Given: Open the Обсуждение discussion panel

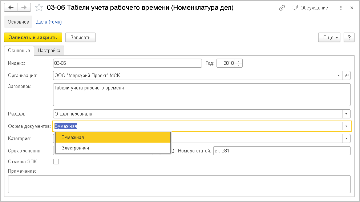Looking at the screenshot, I should [310, 8].
